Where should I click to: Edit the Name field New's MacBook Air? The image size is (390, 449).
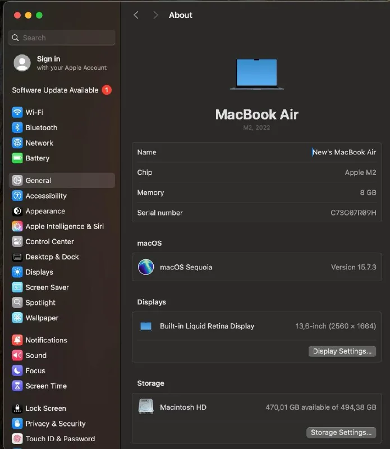(x=344, y=152)
